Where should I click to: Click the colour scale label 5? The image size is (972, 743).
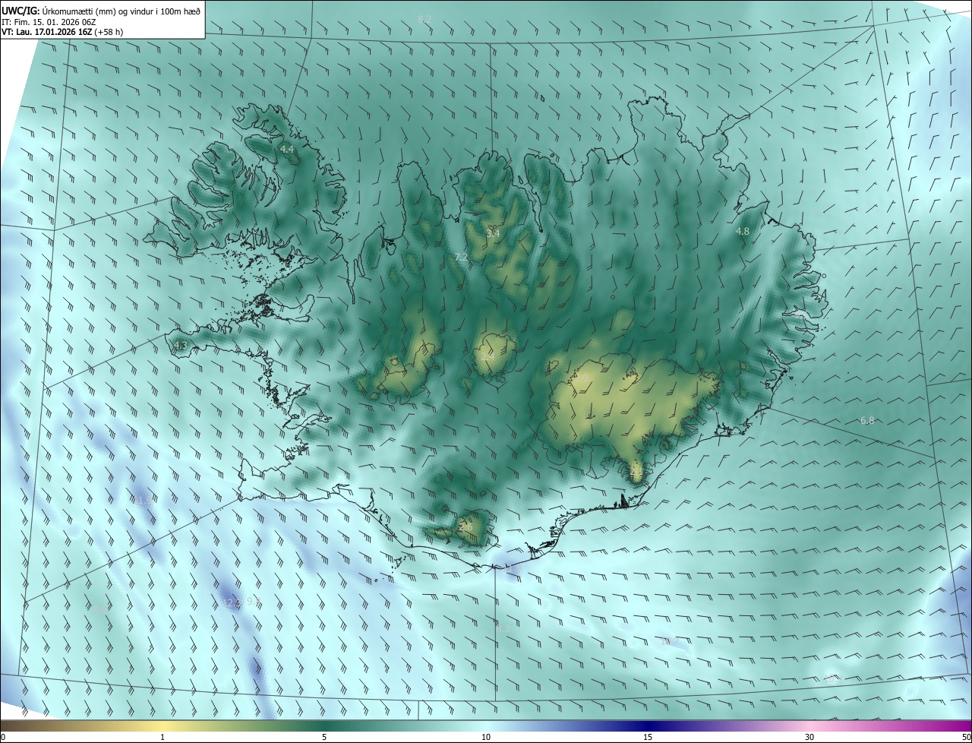[324, 737]
